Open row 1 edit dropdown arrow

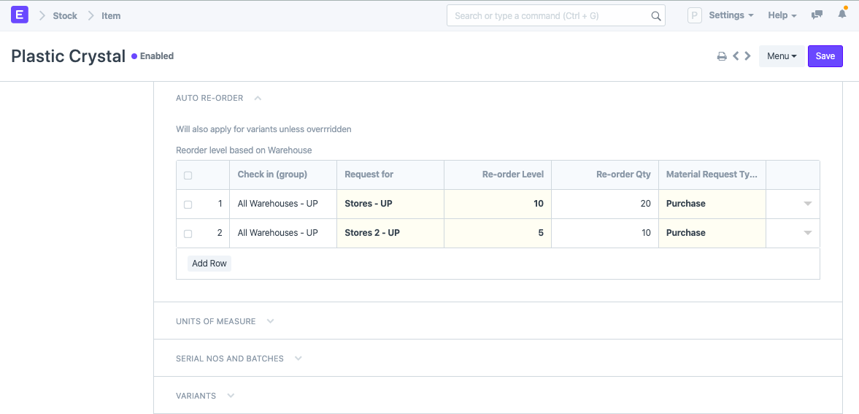click(807, 204)
